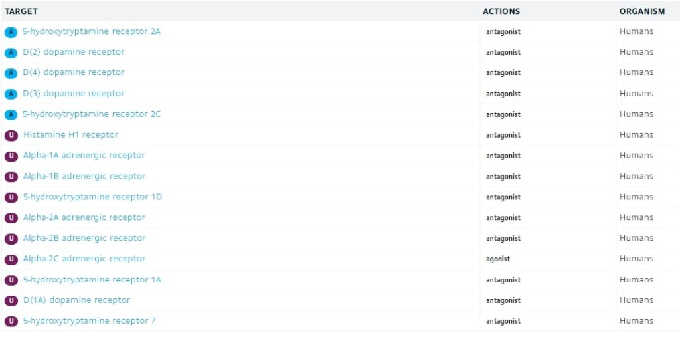Open the 5-hydroxytryptamine receptor 1D link
The width and height of the screenshot is (680, 337).
tap(92, 197)
